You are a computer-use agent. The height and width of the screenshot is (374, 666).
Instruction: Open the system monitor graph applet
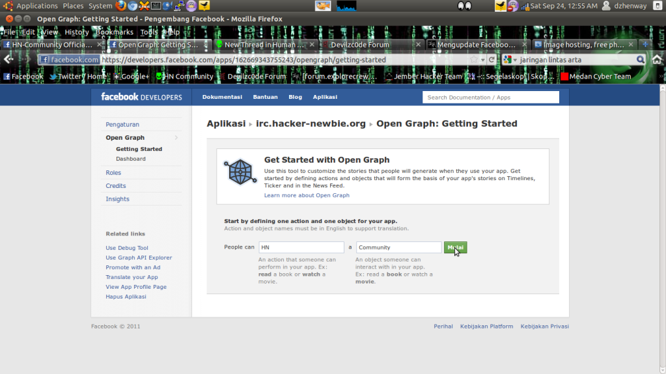click(346, 5)
